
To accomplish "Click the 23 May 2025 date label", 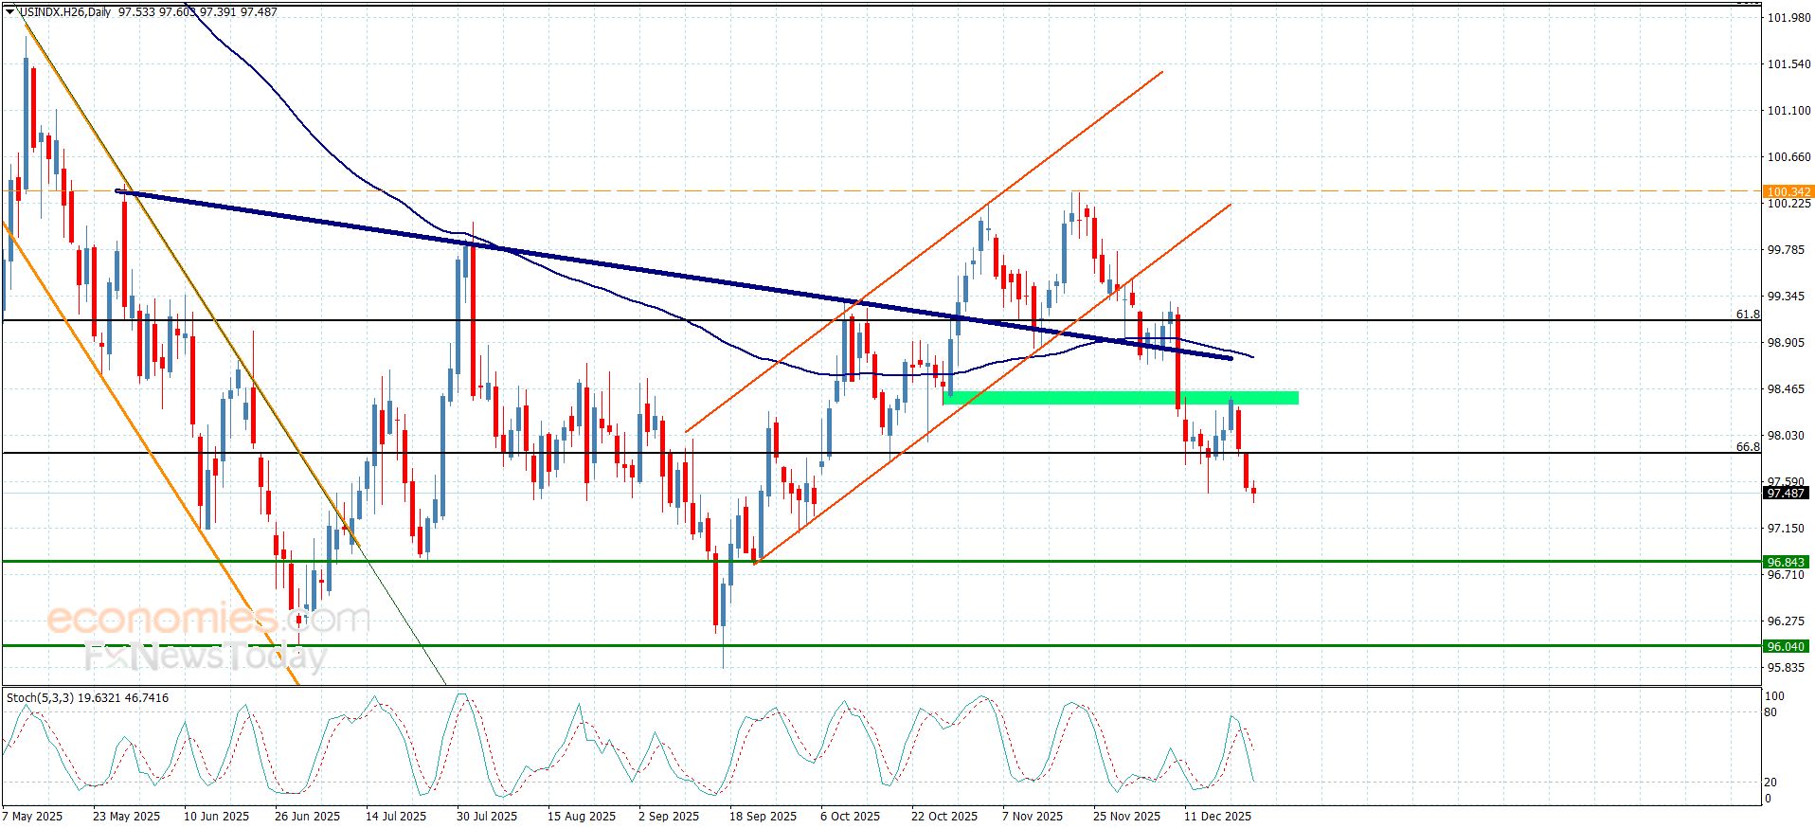I will tap(127, 817).
